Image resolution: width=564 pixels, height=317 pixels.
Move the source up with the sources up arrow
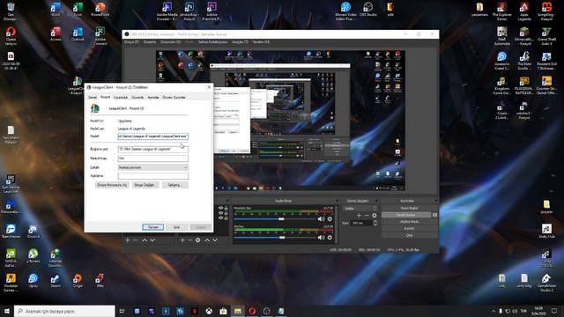(207, 240)
